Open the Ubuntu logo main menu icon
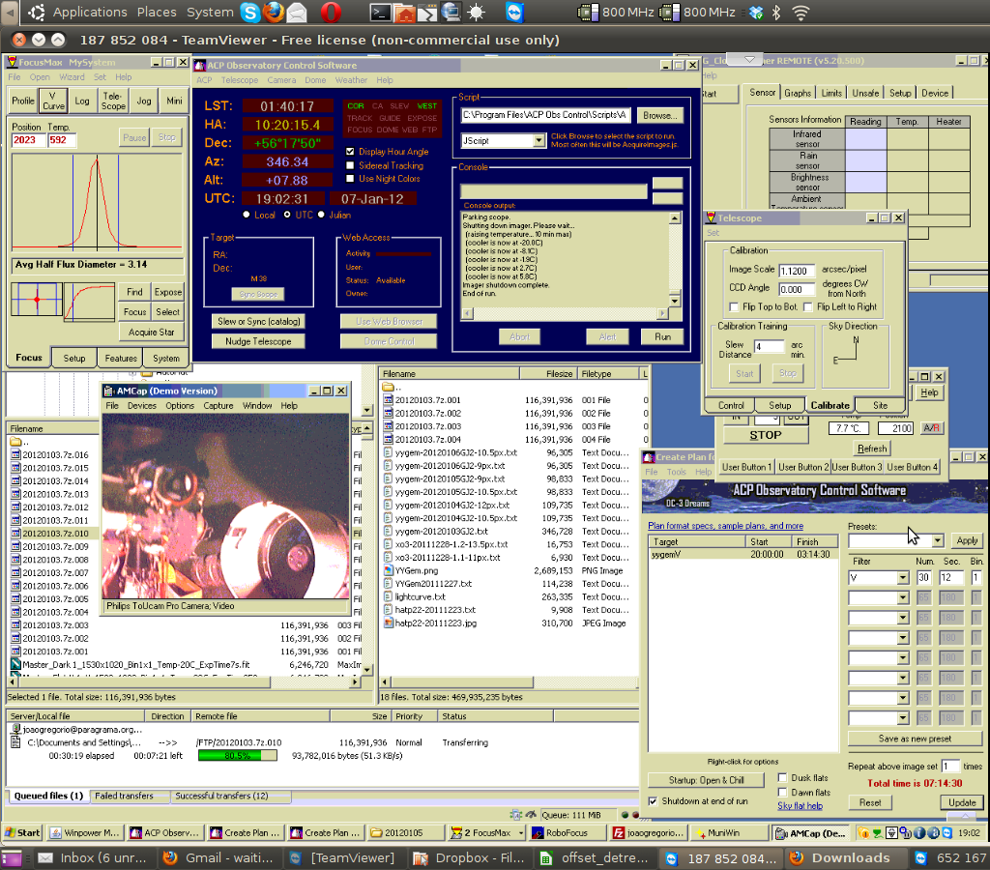This screenshot has height=870, width=990. (37, 12)
